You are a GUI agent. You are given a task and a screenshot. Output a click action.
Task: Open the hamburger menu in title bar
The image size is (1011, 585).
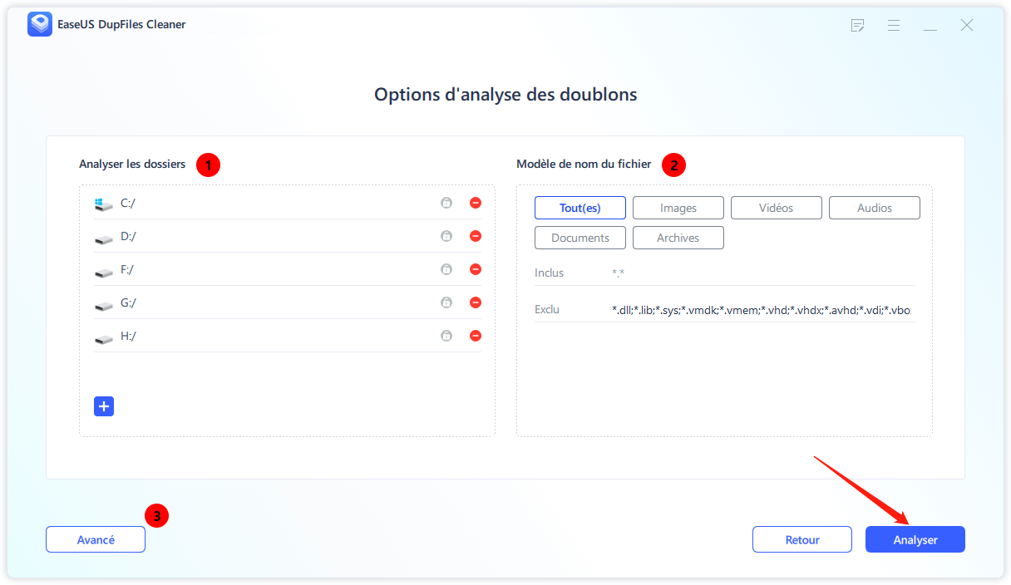pos(894,26)
